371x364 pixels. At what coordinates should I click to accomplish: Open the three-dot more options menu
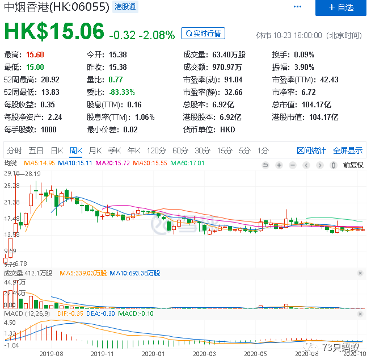click(297, 7)
